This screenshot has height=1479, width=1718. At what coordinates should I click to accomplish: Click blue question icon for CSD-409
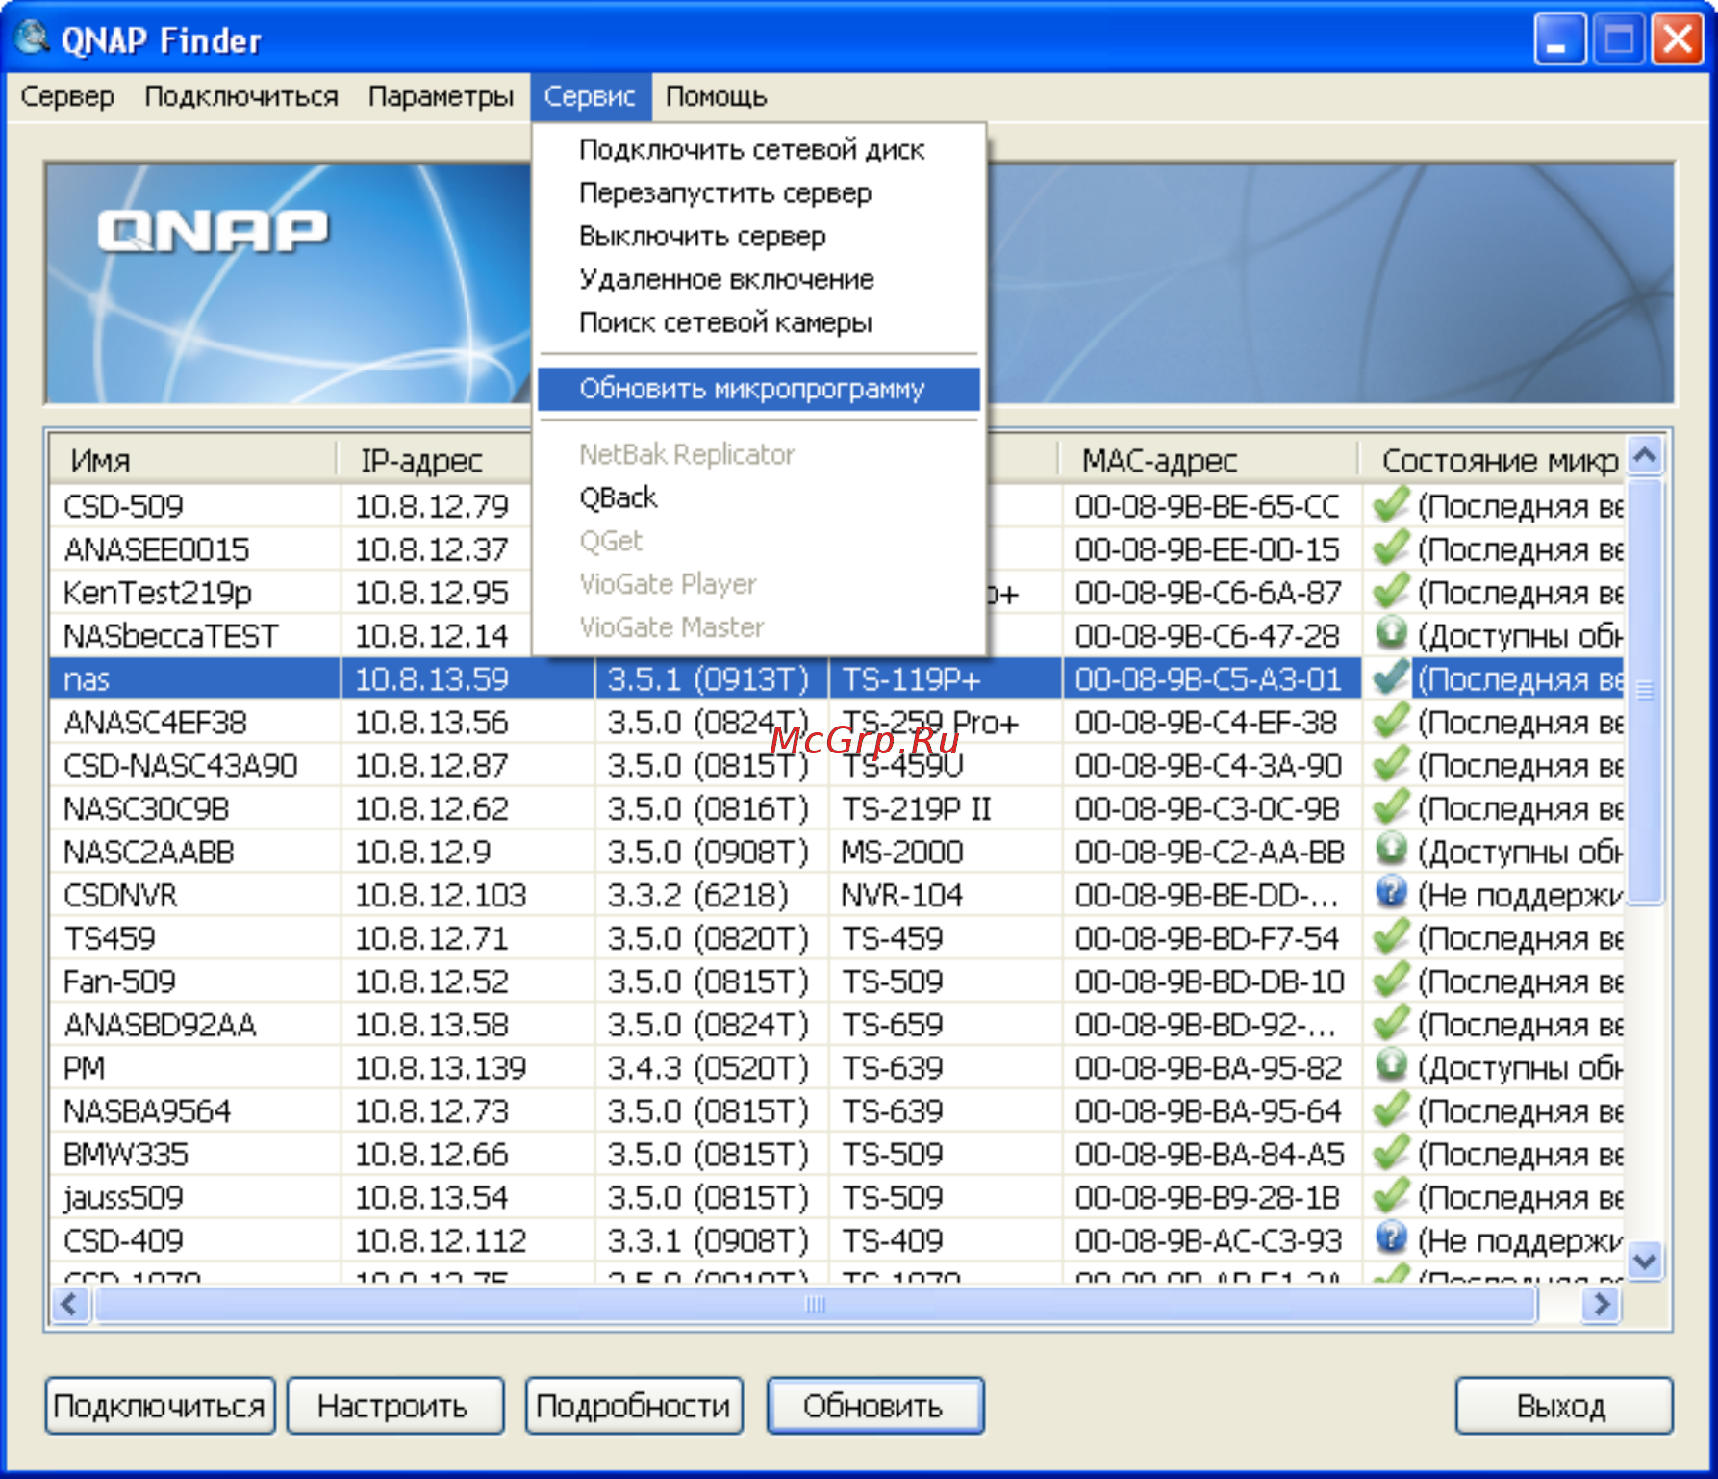(x=1391, y=1238)
